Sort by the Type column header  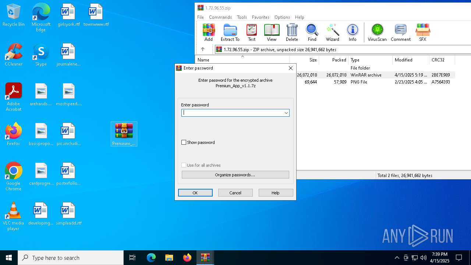tap(370, 60)
